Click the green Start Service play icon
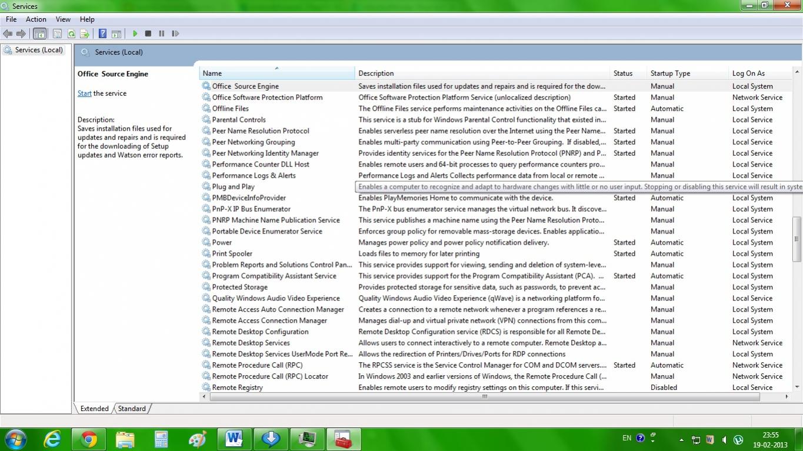The height and width of the screenshot is (451, 803). click(135, 34)
